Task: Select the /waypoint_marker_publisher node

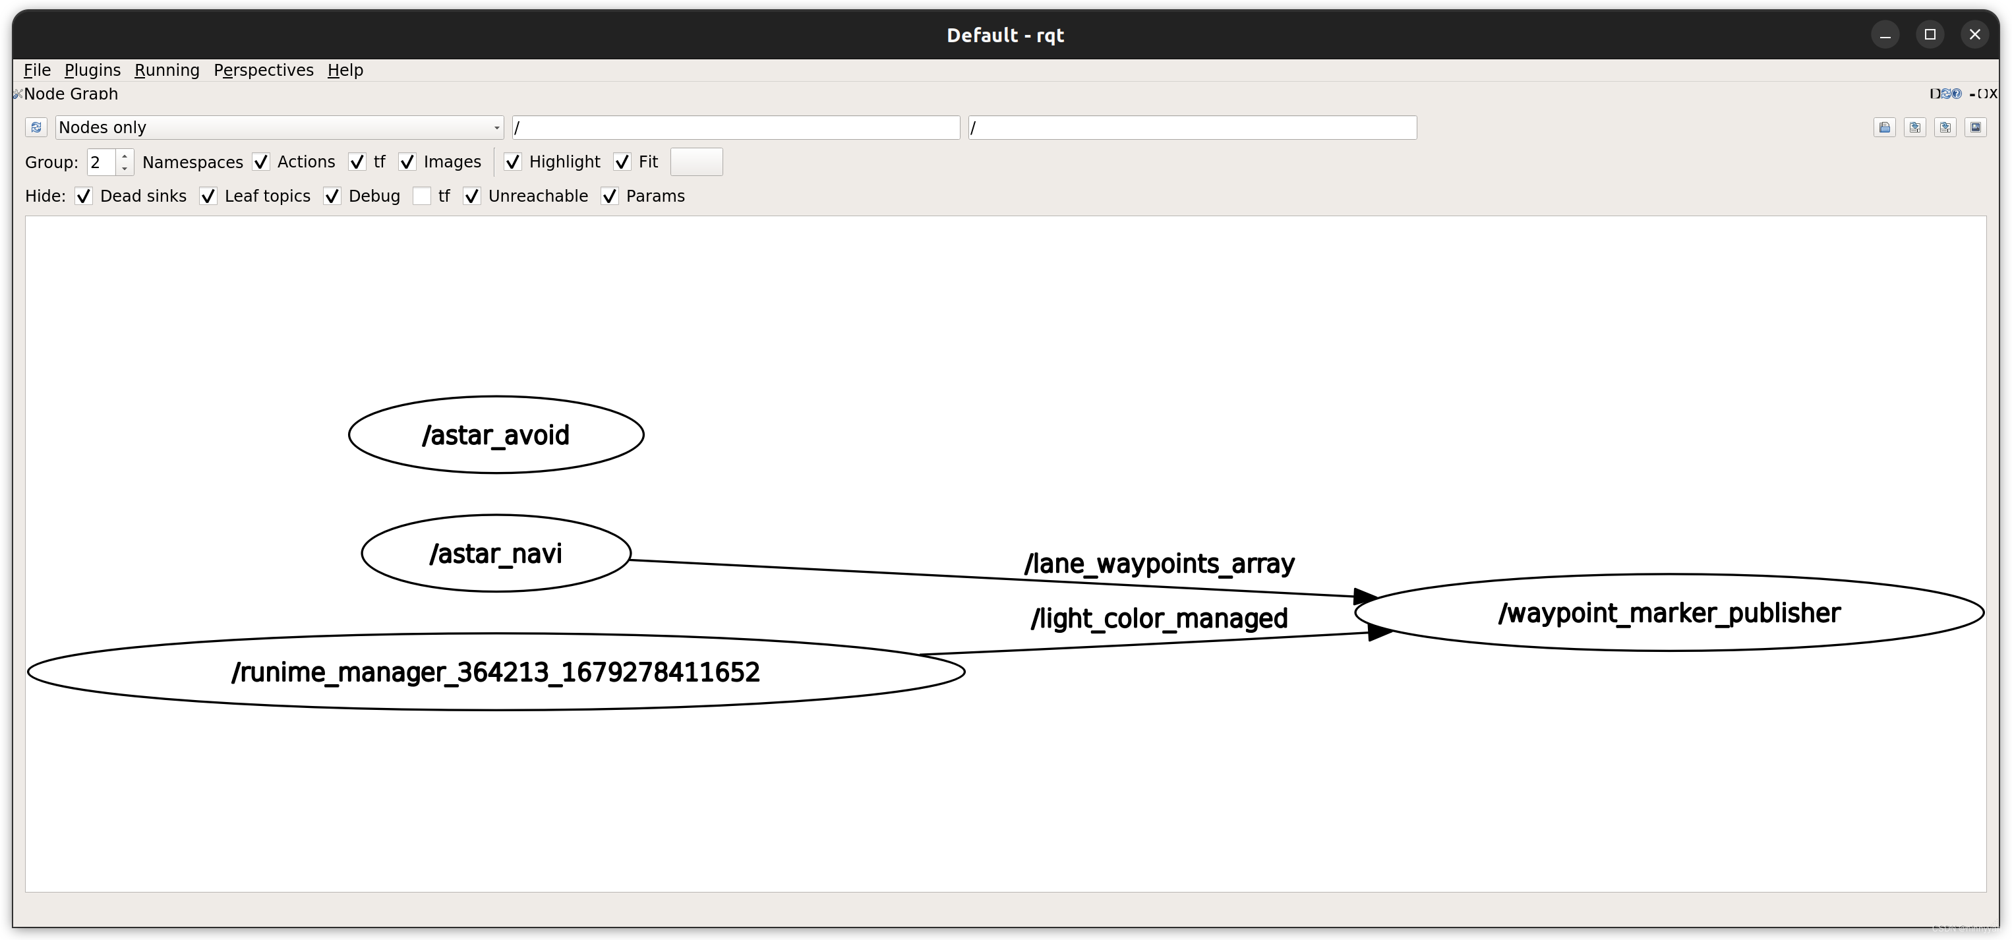Action: coord(1671,612)
